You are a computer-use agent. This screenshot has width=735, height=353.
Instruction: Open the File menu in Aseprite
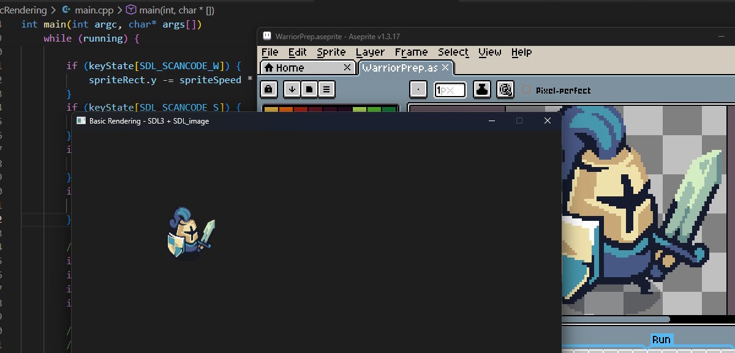tap(269, 52)
